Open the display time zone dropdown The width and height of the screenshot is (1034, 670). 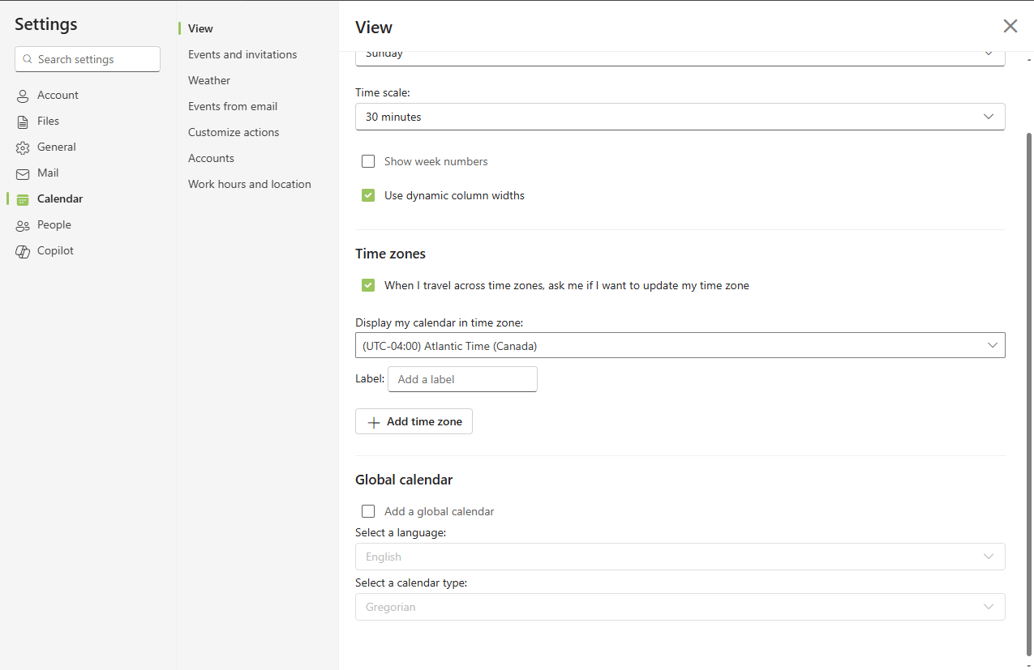click(680, 346)
